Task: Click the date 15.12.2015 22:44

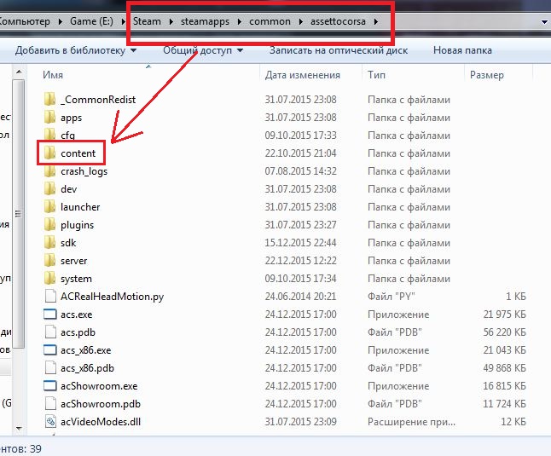Action: click(300, 243)
